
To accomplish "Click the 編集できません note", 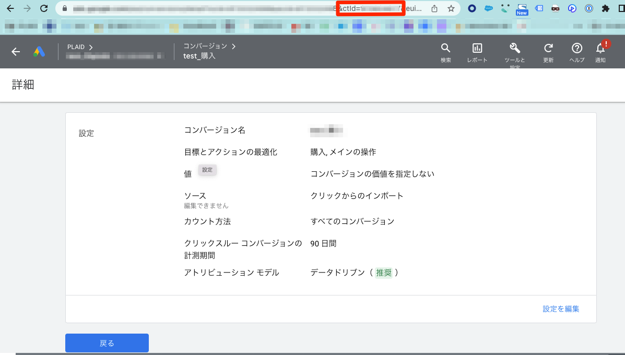I will point(206,206).
